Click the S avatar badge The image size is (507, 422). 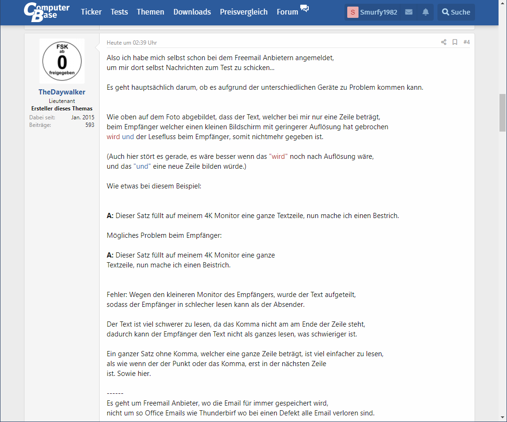[352, 12]
